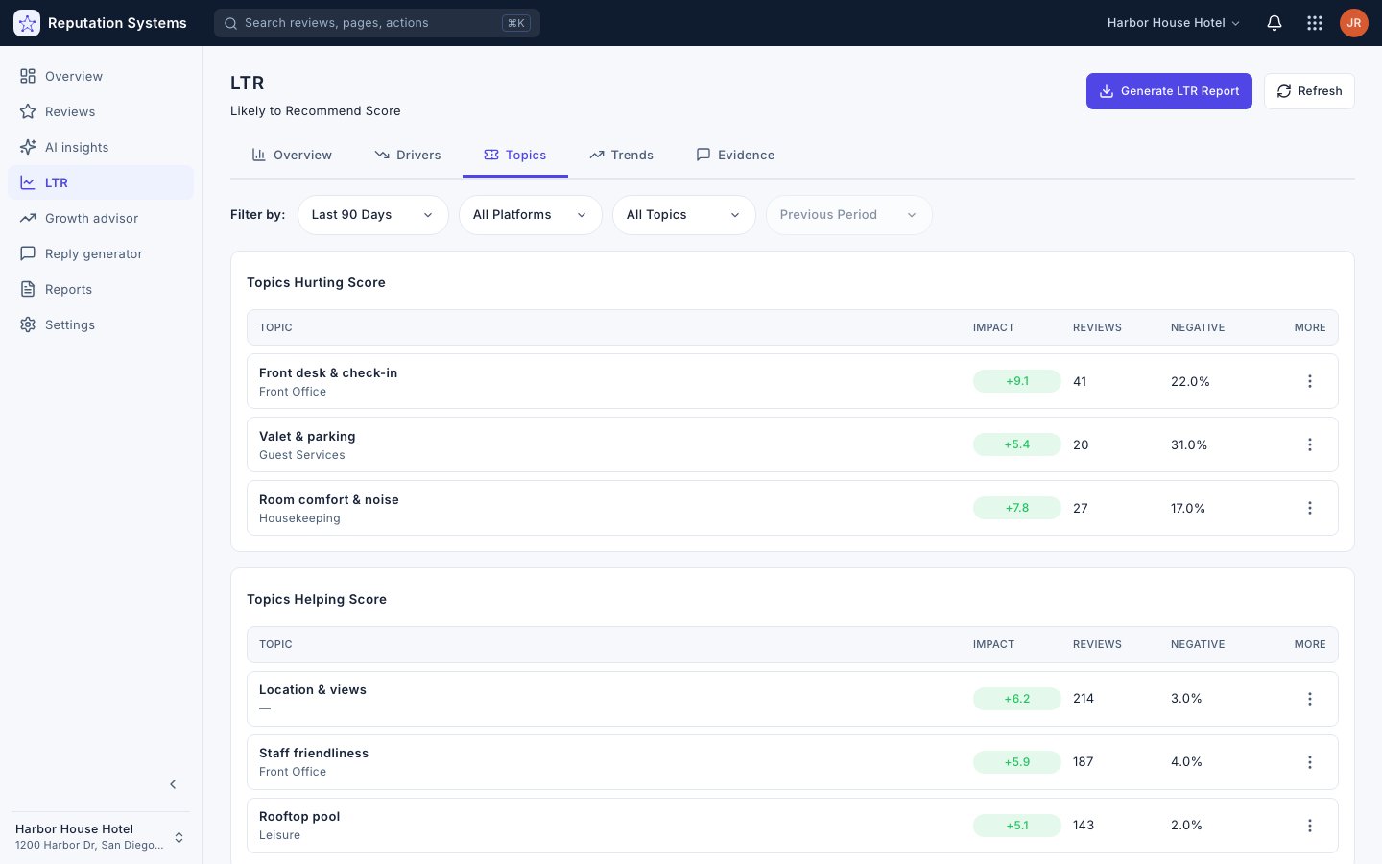Image resolution: width=1382 pixels, height=864 pixels.
Task: Click the 31.0% negative value
Action: (x=1189, y=444)
